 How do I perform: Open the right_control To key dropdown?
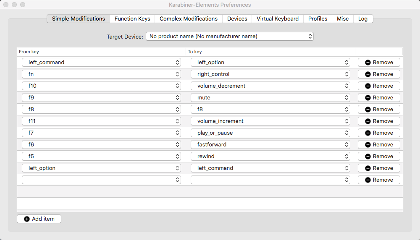[270, 74]
